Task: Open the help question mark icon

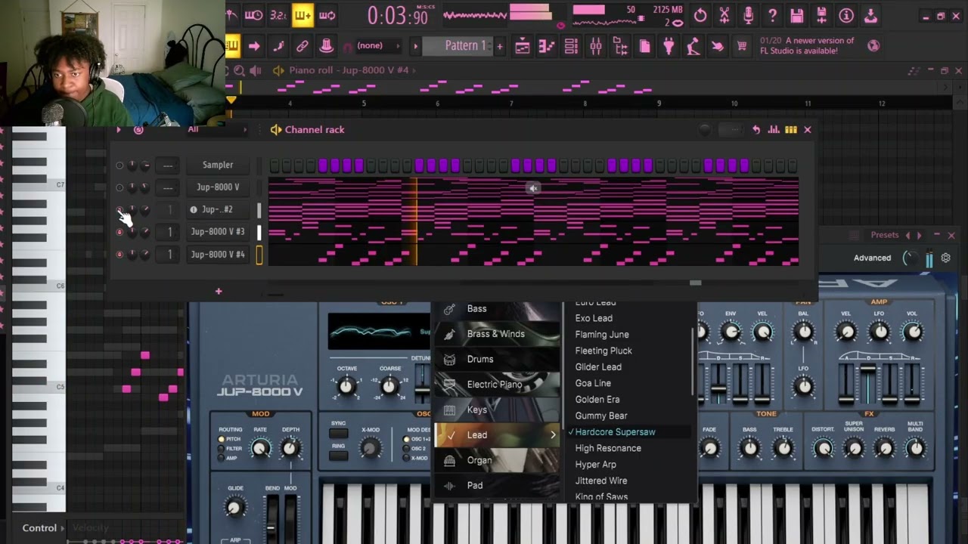Action: [772, 15]
